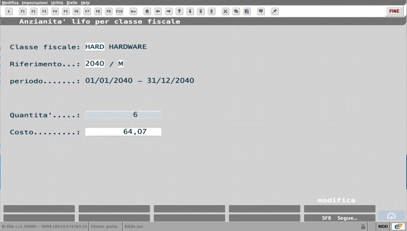This screenshot has height=231, width=407.
Task: Click the F5 toolbar key
Action: [66, 12]
